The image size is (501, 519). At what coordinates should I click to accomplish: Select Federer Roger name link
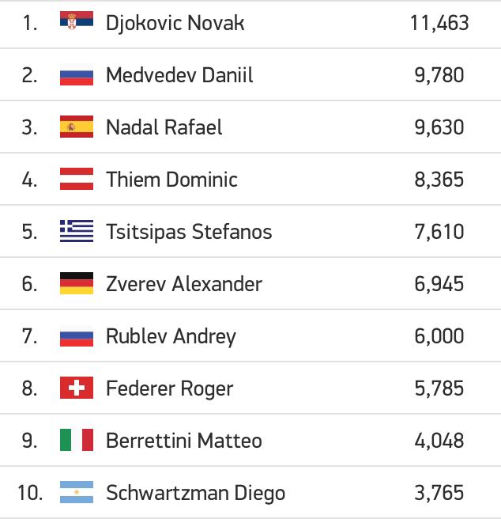point(170,388)
